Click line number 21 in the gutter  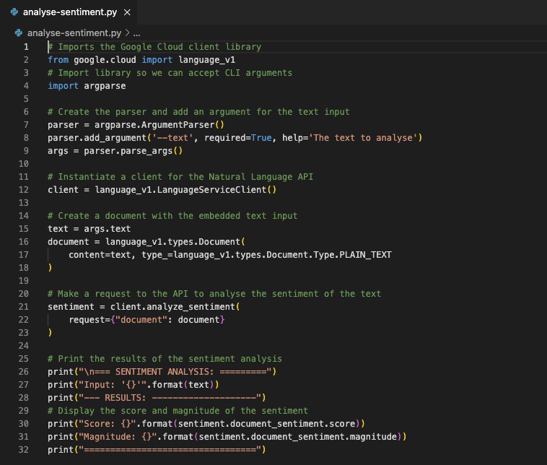[x=23, y=306]
